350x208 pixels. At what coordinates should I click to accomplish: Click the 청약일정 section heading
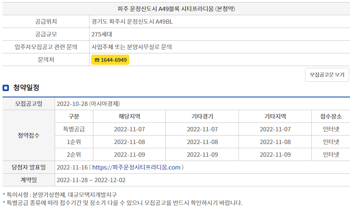26,87
